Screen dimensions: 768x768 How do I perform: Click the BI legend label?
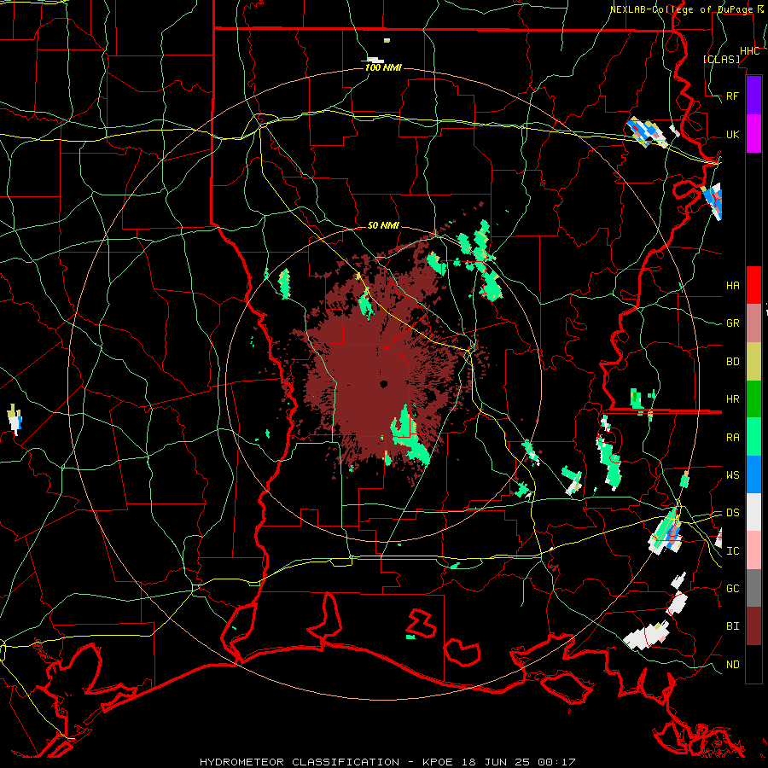[733, 626]
